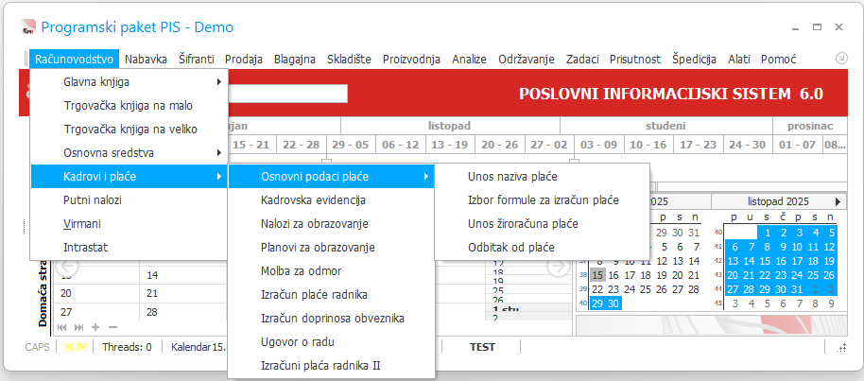864x381 pixels.
Task: Expand the Osnovna sredstva submenu
Action: pyautogui.click(x=129, y=153)
